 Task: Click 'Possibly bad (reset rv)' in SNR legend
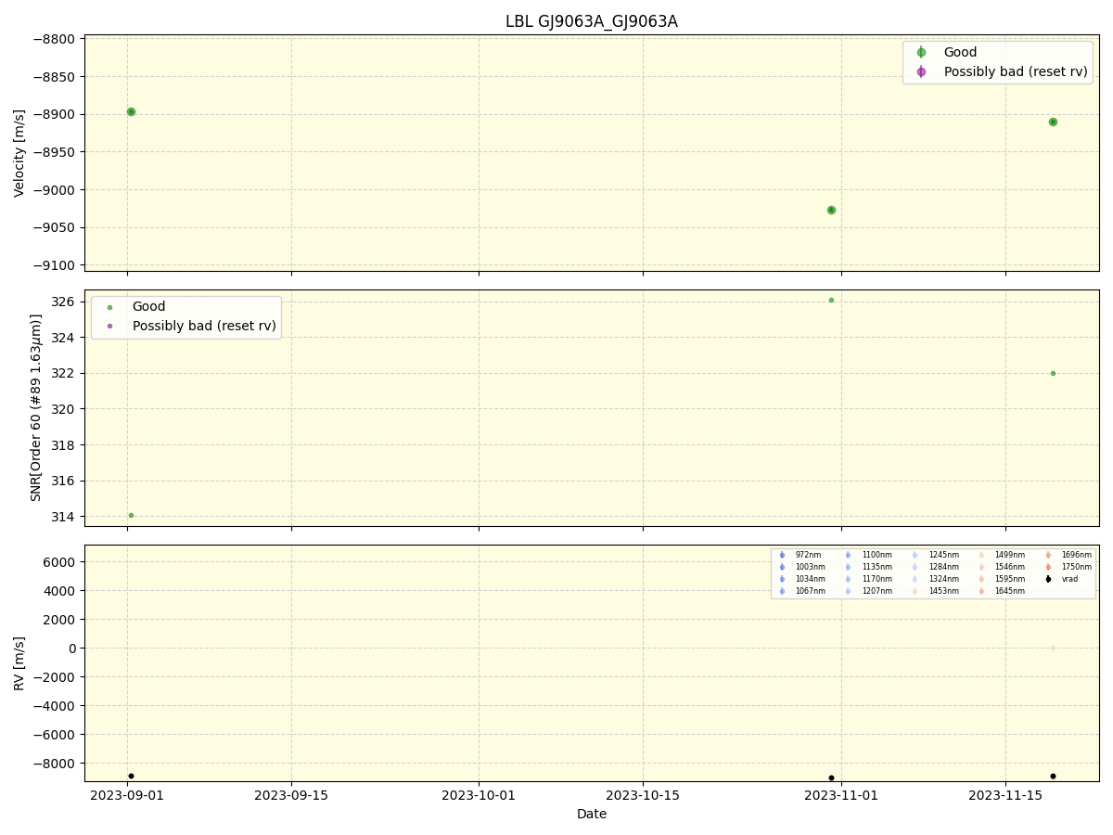(x=204, y=326)
